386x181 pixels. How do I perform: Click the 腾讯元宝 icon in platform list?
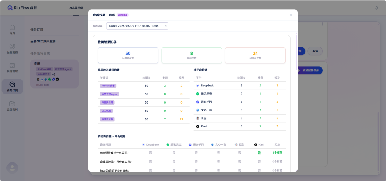198,94
